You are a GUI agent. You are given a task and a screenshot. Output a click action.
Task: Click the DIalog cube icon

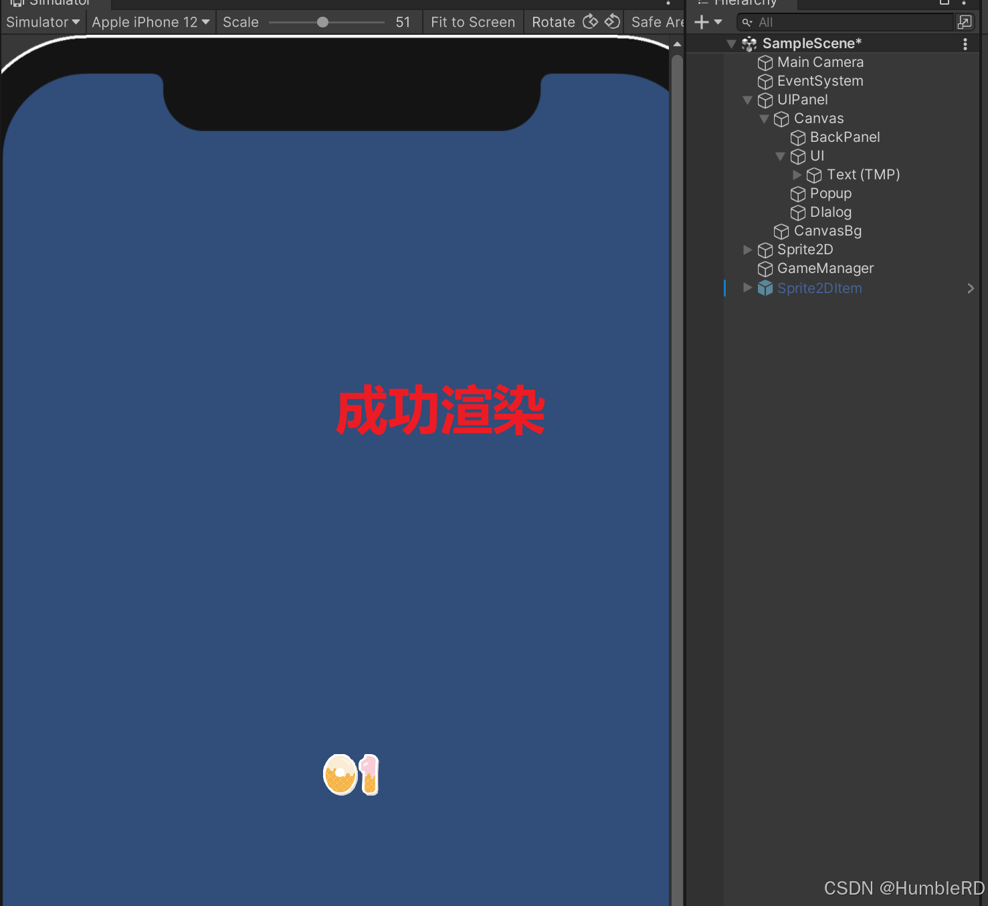[x=798, y=213]
